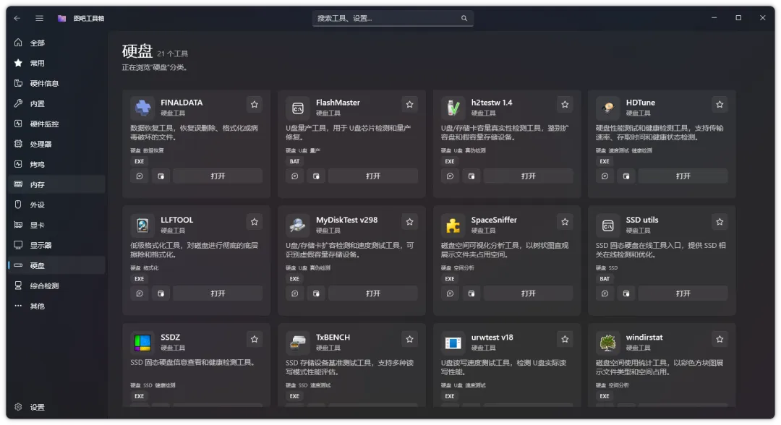Click the round info icon under MyDiskTest

pos(295,293)
